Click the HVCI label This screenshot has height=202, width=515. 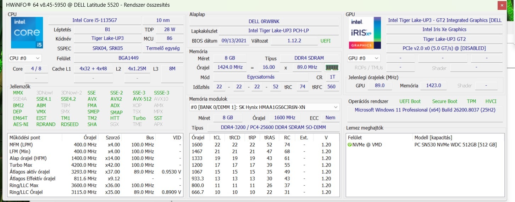point(491,101)
